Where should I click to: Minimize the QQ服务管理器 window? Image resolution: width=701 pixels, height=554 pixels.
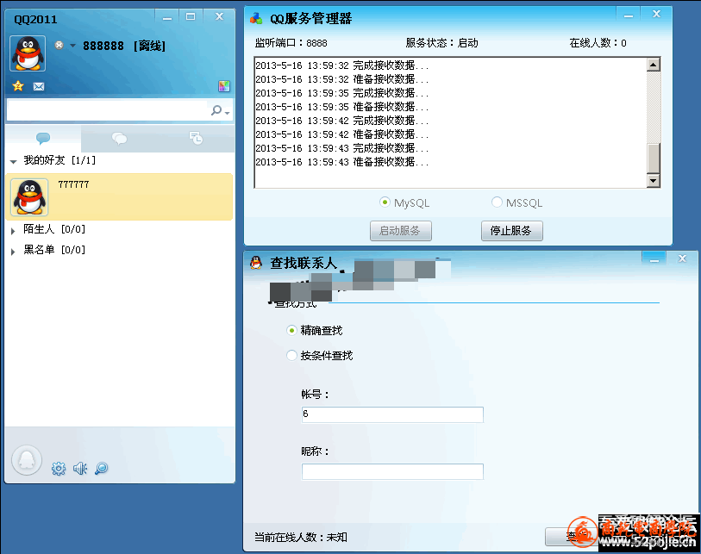point(628,16)
